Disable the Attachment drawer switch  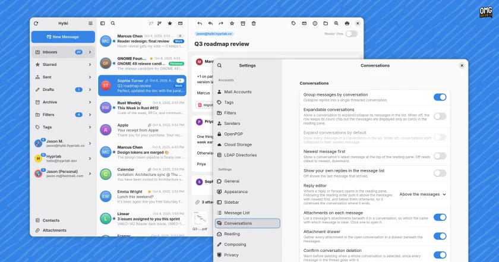440,236
